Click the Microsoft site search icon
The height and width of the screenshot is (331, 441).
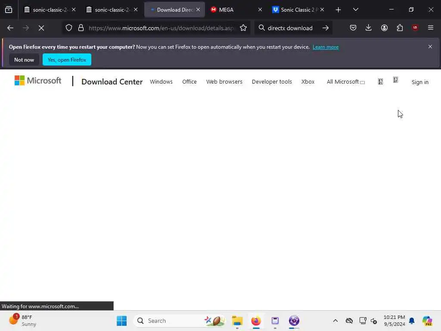point(381,81)
